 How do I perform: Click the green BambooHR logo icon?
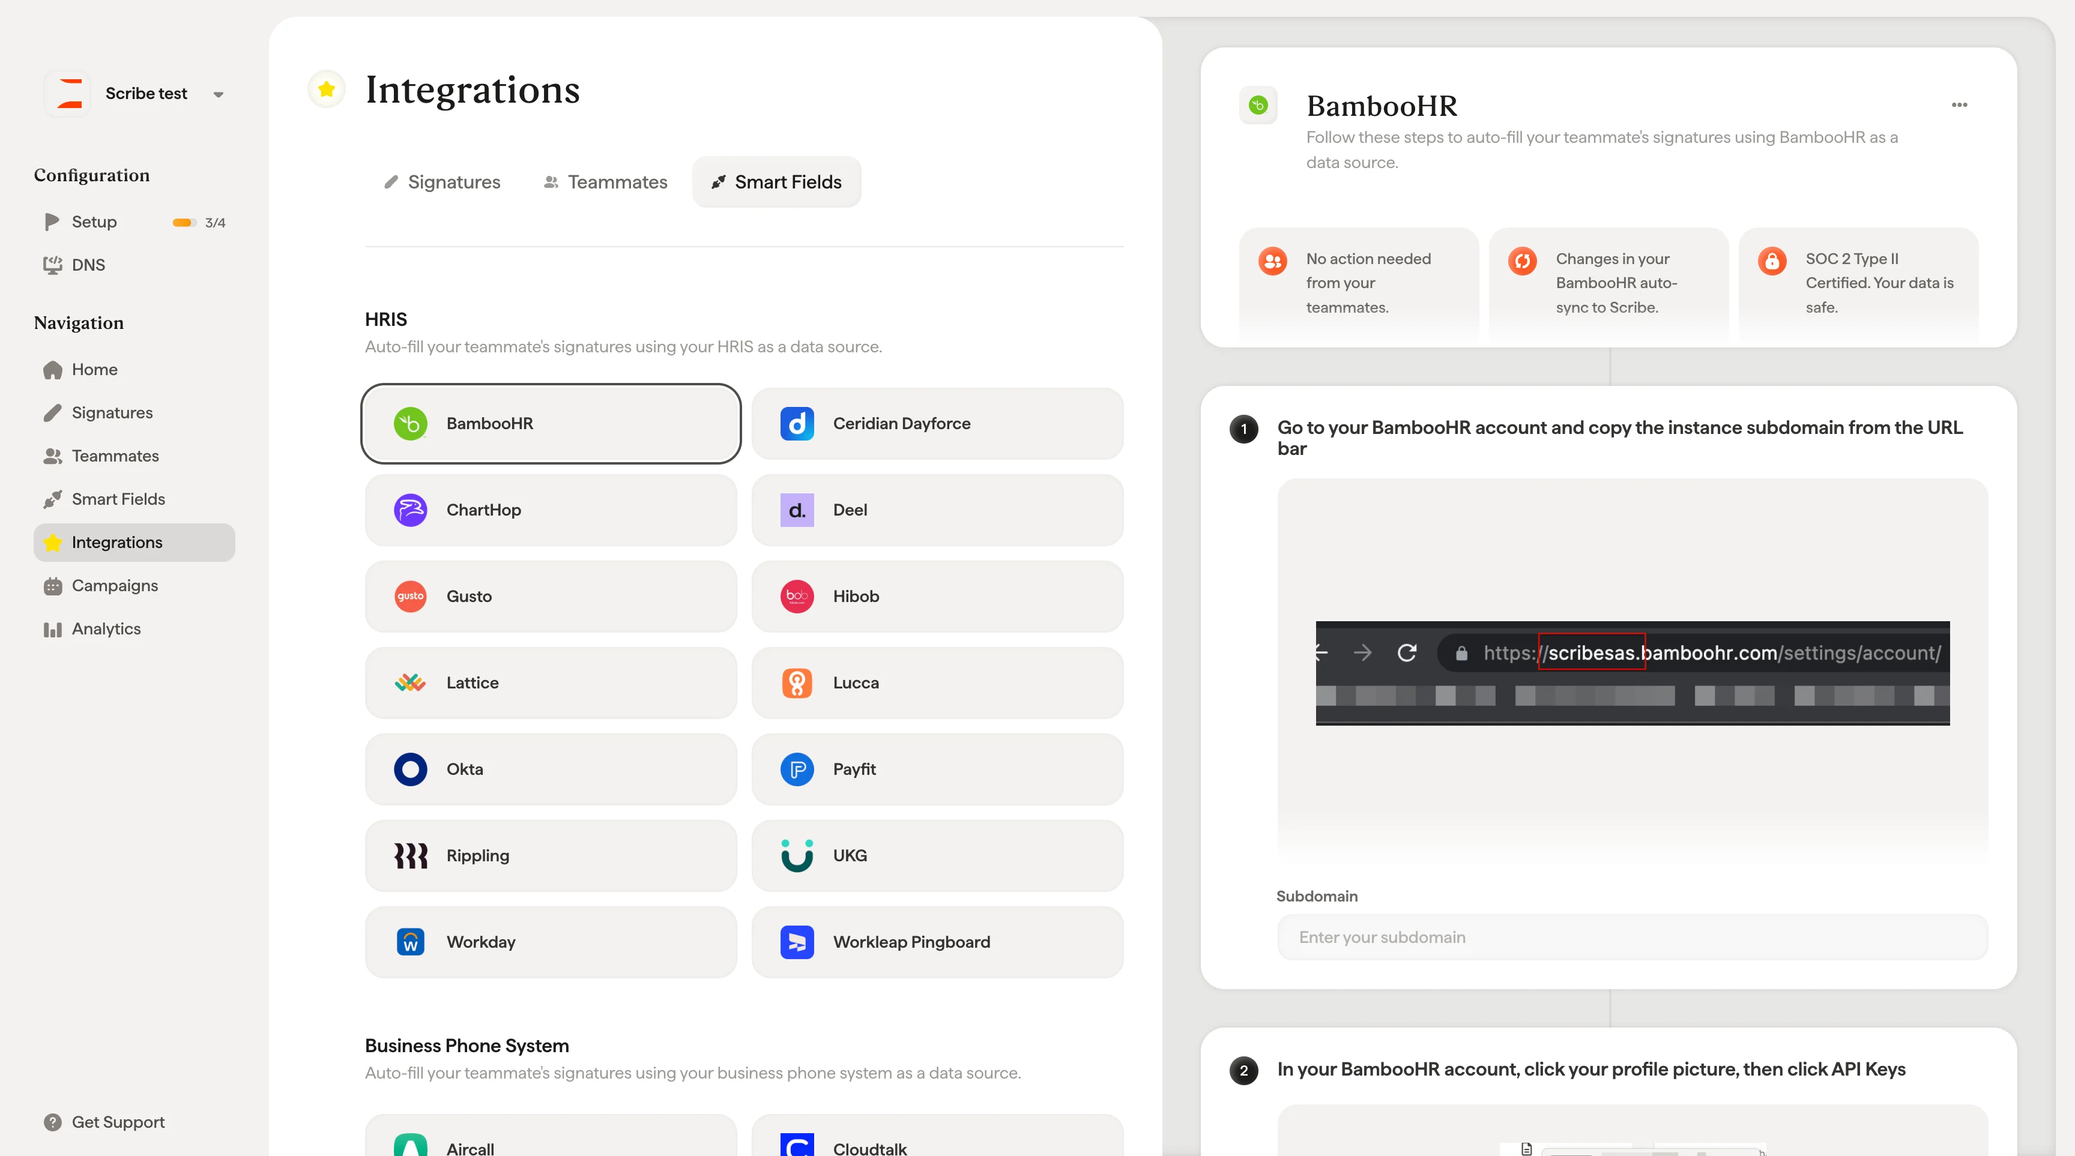pos(410,423)
